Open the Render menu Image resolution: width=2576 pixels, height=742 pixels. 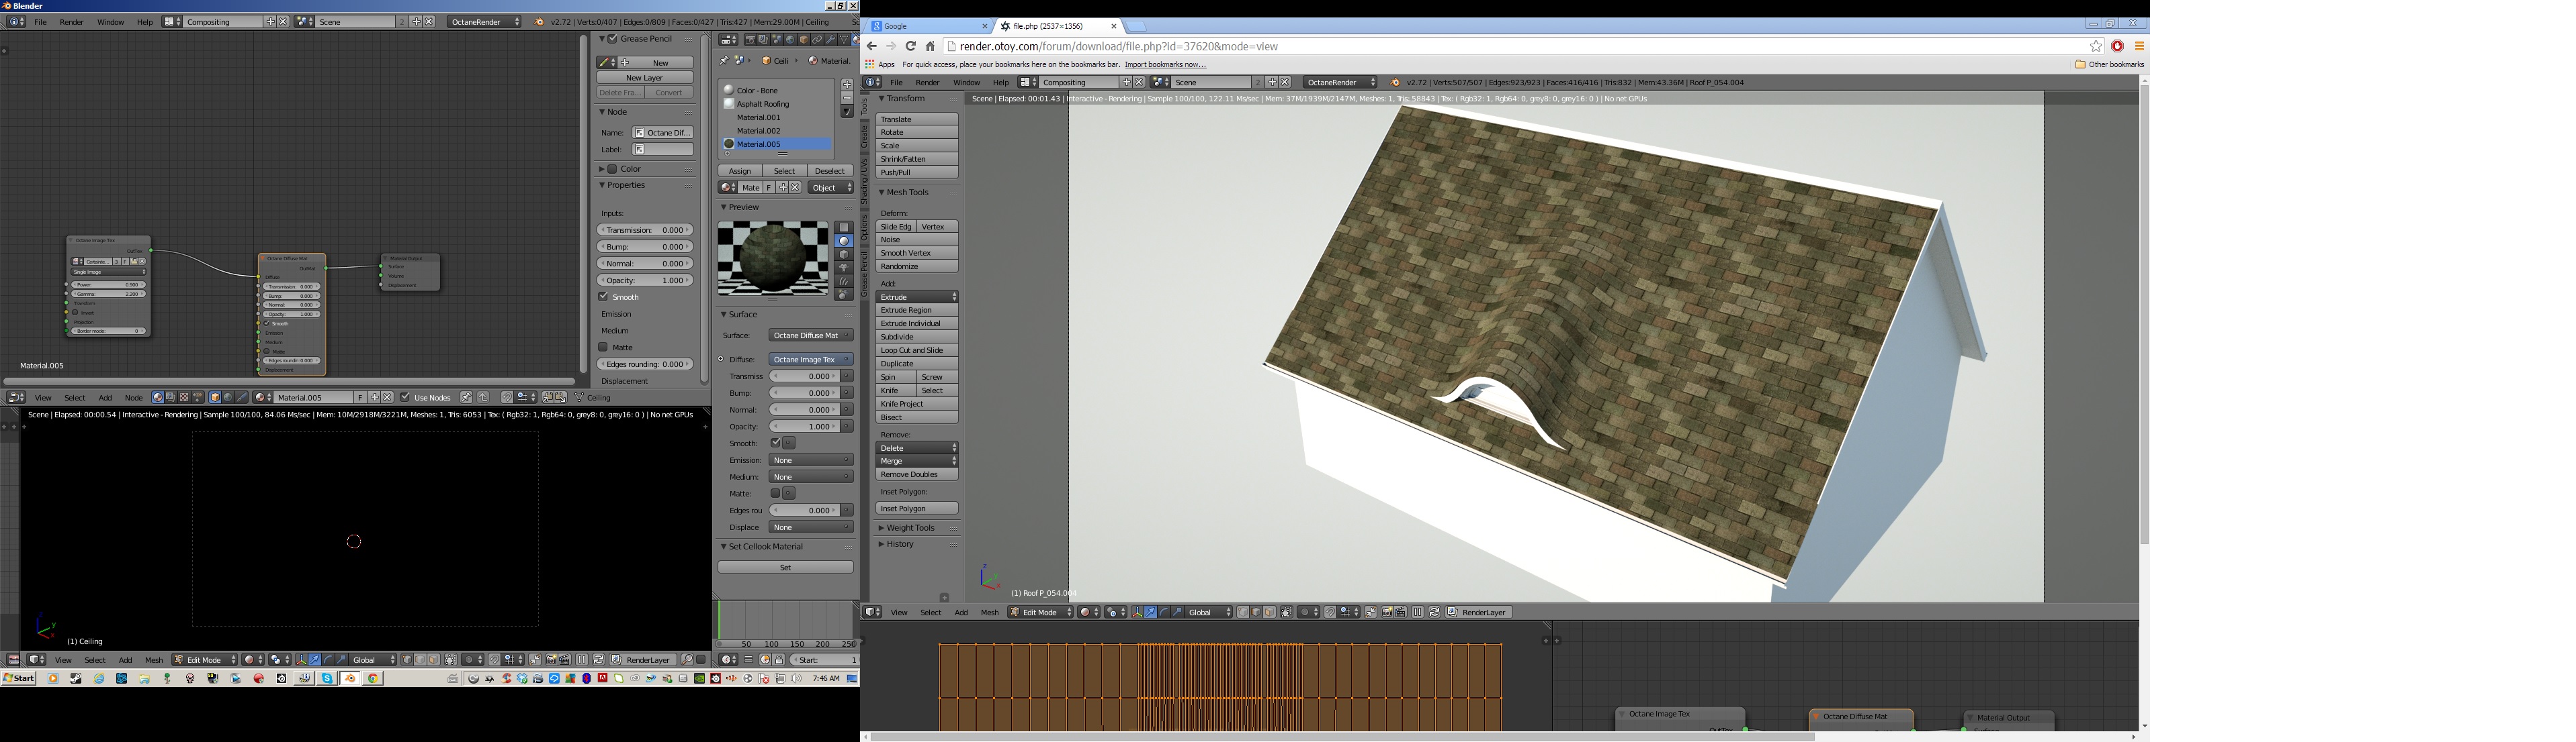point(71,22)
